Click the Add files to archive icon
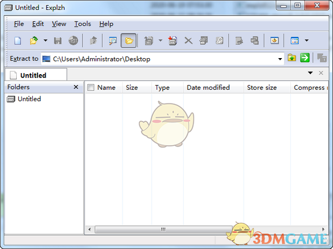Viewport: 333px width, 249px height. (x=173, y=40)
